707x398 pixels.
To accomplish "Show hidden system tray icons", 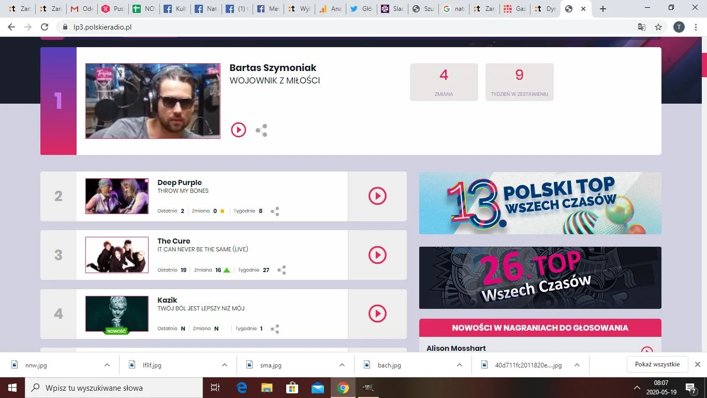I will 637,388.
